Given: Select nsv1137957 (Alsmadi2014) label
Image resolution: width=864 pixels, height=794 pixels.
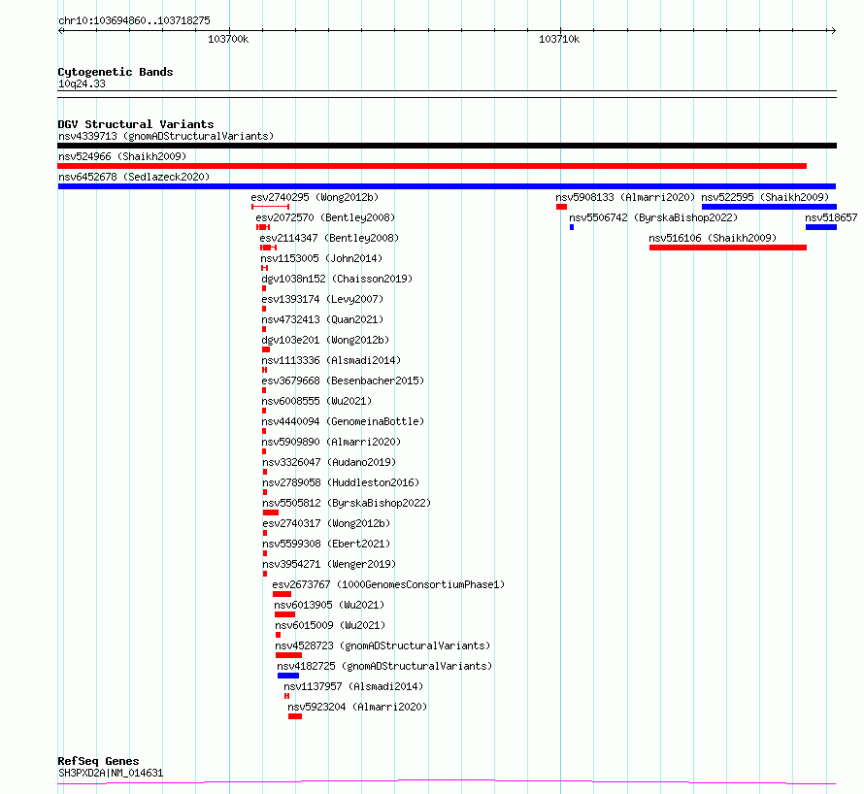Looking at the screenshot, I should pos(353,686).
